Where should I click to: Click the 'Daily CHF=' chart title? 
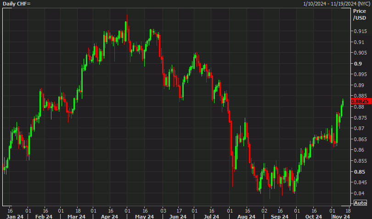tap(17, 4)
